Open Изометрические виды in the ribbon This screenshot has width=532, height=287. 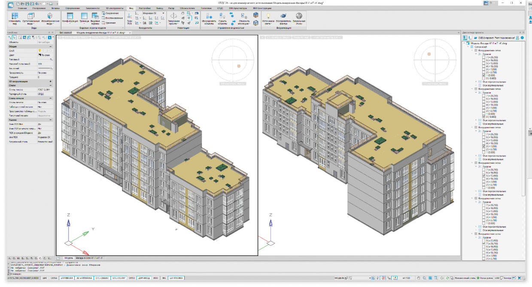pos(50,18)
